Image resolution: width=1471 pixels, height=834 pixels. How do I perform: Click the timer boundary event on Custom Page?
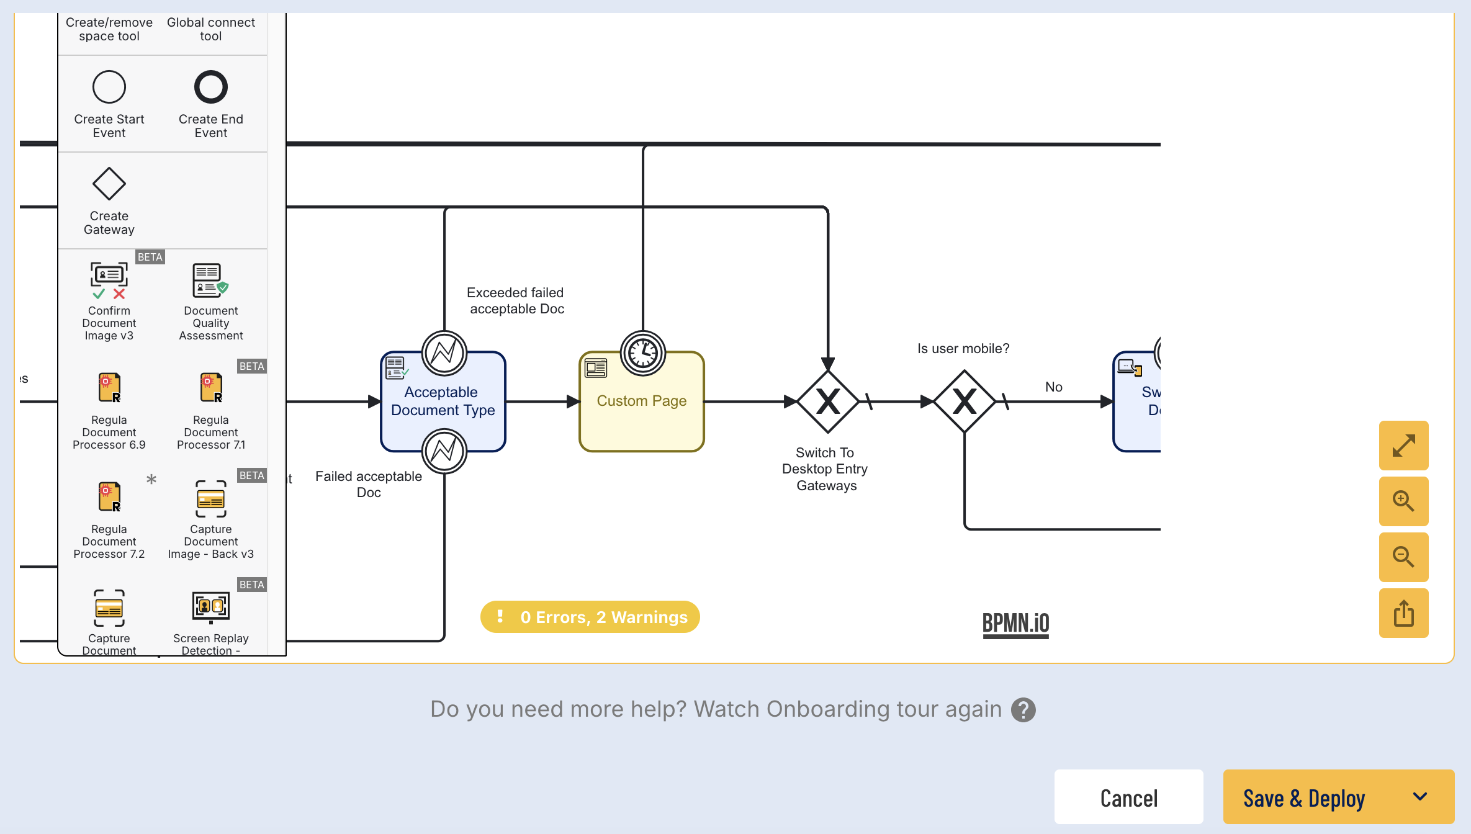[643, 353]
